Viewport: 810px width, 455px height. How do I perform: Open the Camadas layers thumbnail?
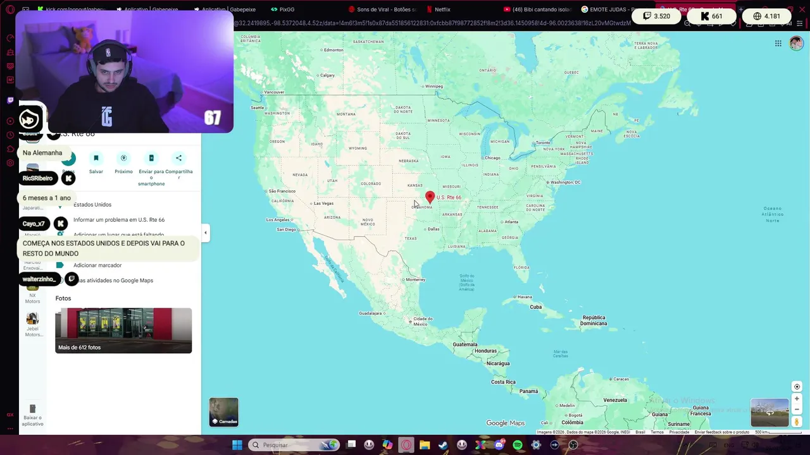pyautogui.click(x=224, y=412)
